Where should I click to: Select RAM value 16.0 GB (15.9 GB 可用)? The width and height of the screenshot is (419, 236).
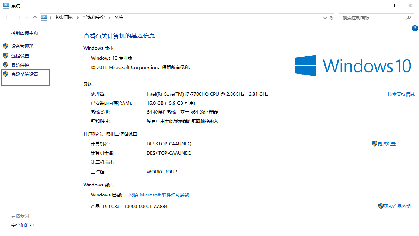171,103
